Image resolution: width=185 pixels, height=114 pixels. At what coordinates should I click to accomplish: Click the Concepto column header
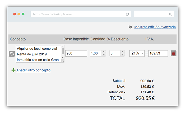click(18, 39)
